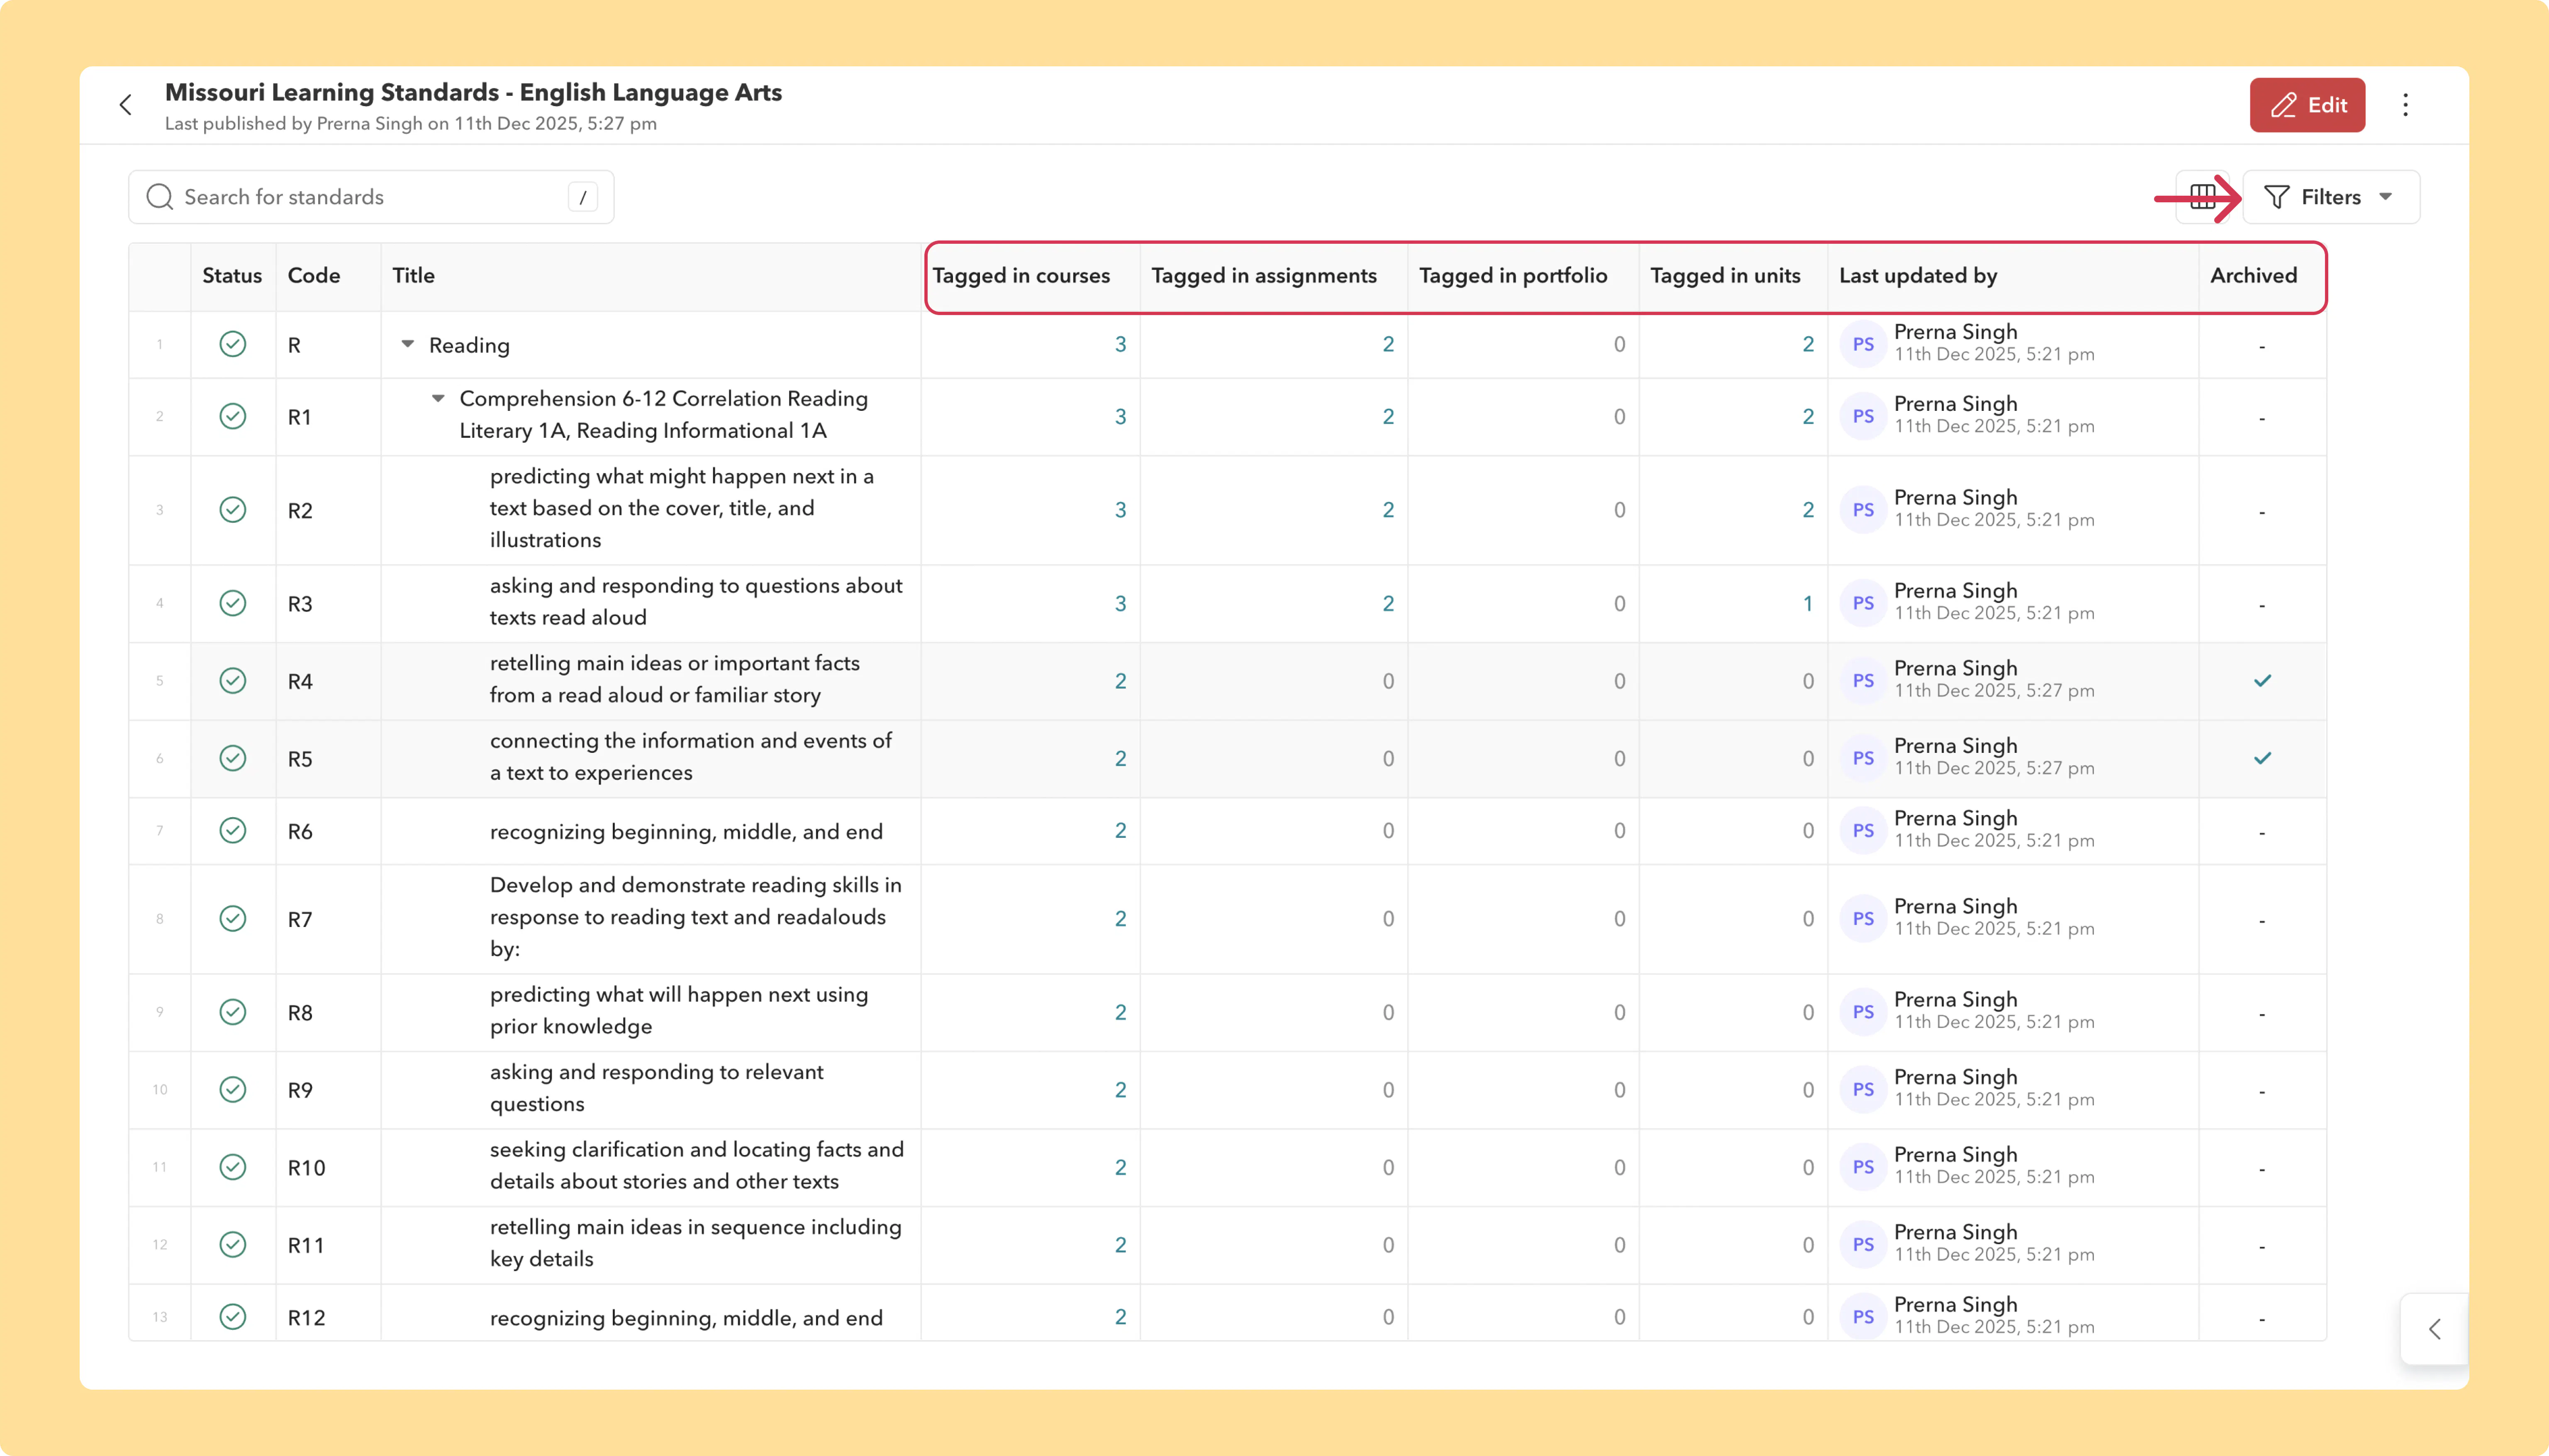Click the code cell R7
Image resolution: width=2549 pixels, height=1456 pixels.
click(x=300, y=920)
